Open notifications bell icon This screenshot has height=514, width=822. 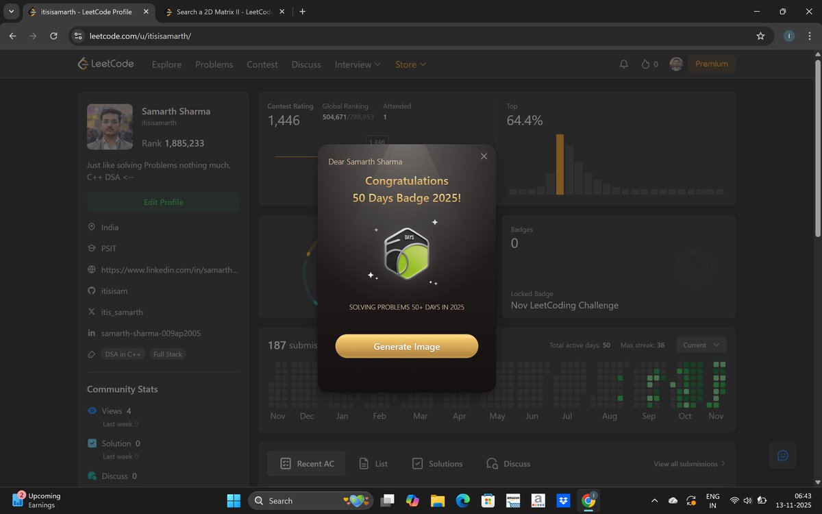click(x=623, y=64)
